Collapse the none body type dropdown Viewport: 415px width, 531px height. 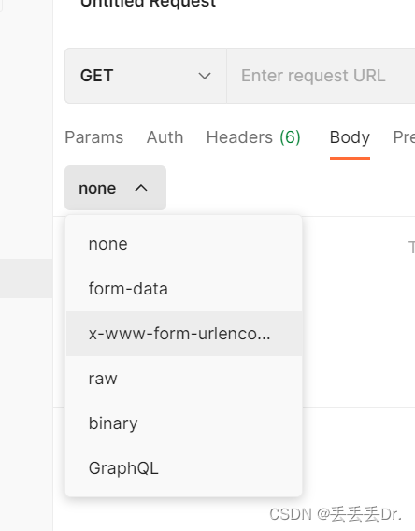(x=115, y=188)
